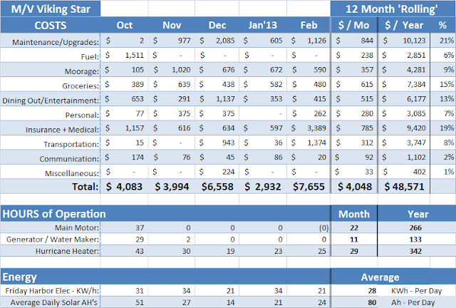Select Hurricane Heater yearly hours 342
Screen dimensions: 456x308
tap(415, 251)
